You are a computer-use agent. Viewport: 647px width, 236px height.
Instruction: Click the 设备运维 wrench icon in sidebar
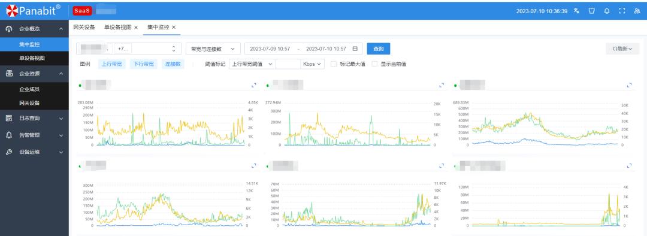(9, 152)
